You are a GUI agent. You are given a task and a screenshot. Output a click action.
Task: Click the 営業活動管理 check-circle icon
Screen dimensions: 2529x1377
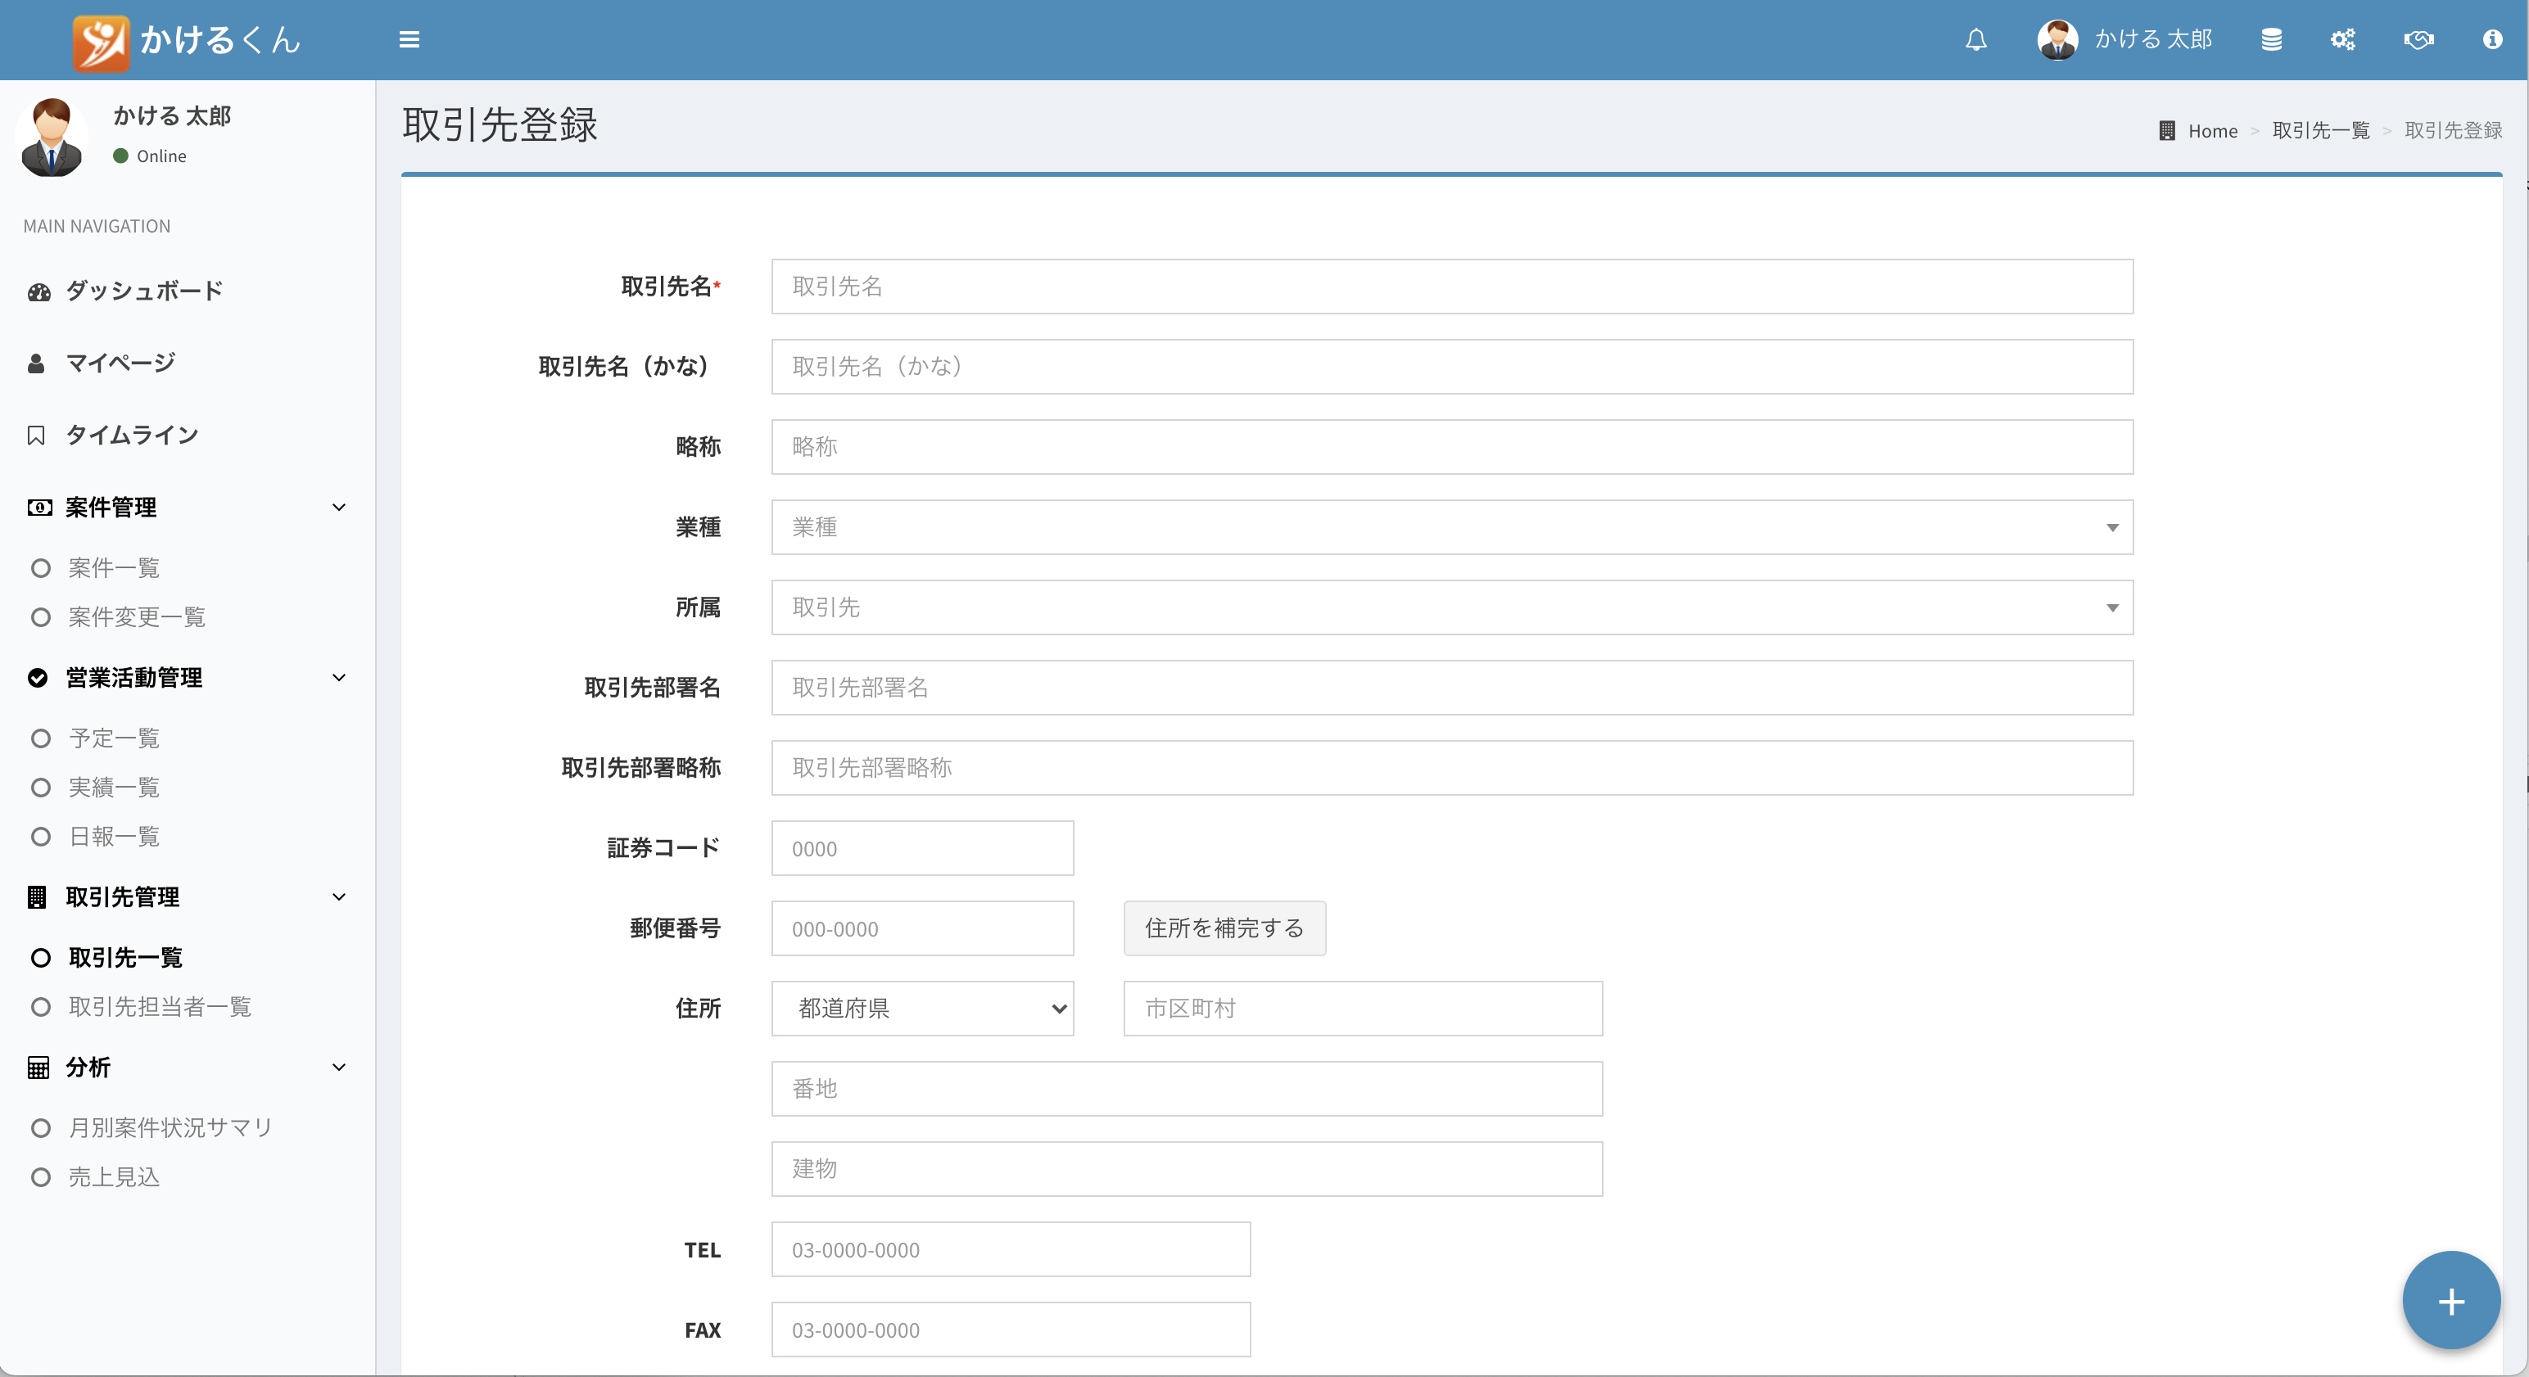pos(38,678)
